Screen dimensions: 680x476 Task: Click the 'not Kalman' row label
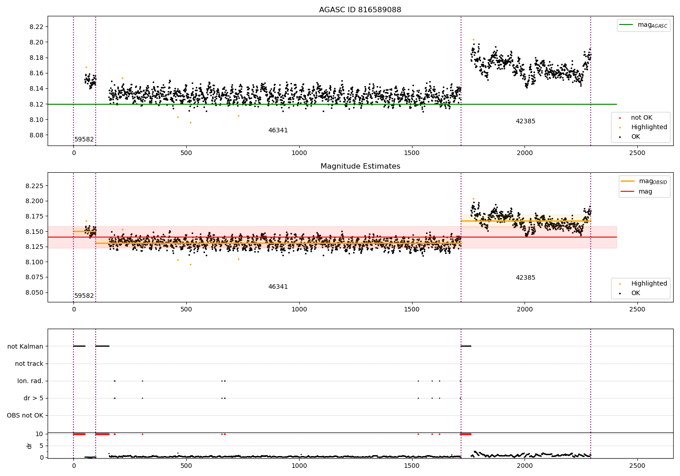pos(25,347)
